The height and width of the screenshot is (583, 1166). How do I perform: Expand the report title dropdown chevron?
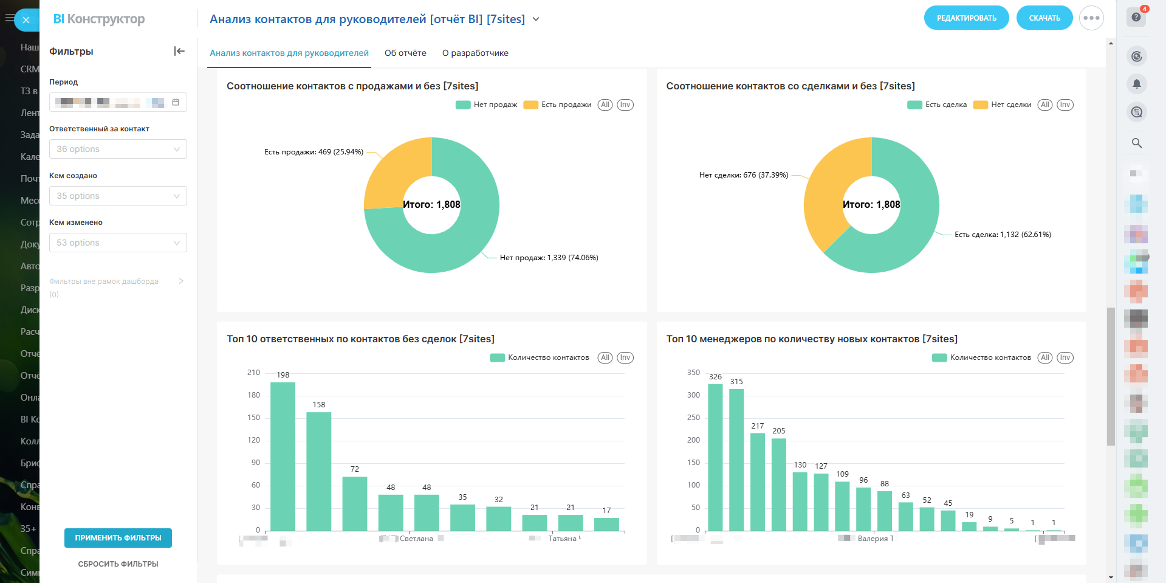tap(536, 19)
